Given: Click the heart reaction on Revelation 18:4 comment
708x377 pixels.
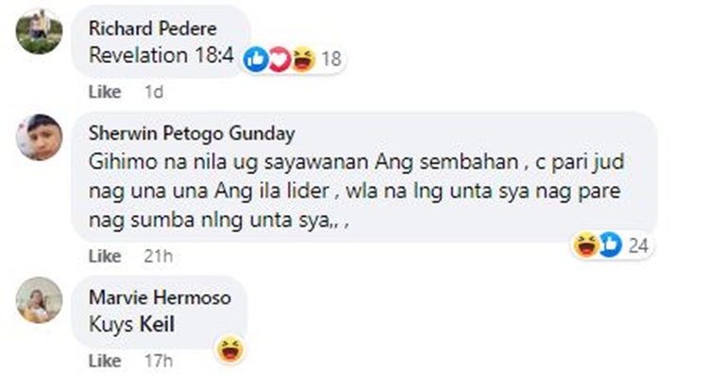Looking at the screenshot, I should coord(279,59).
